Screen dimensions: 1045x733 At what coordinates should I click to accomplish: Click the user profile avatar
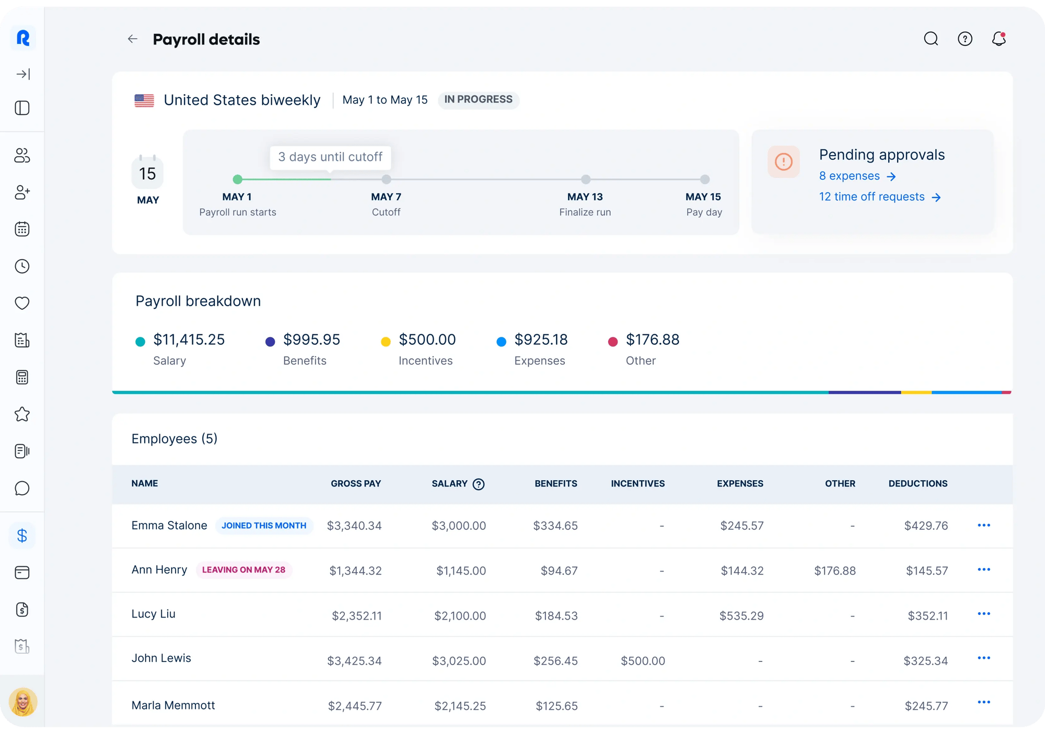coord(22,702)
